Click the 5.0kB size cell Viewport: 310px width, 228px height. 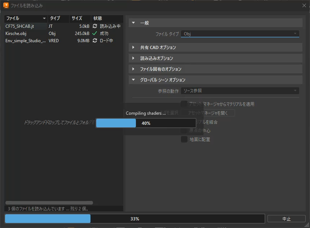point(84,26)
